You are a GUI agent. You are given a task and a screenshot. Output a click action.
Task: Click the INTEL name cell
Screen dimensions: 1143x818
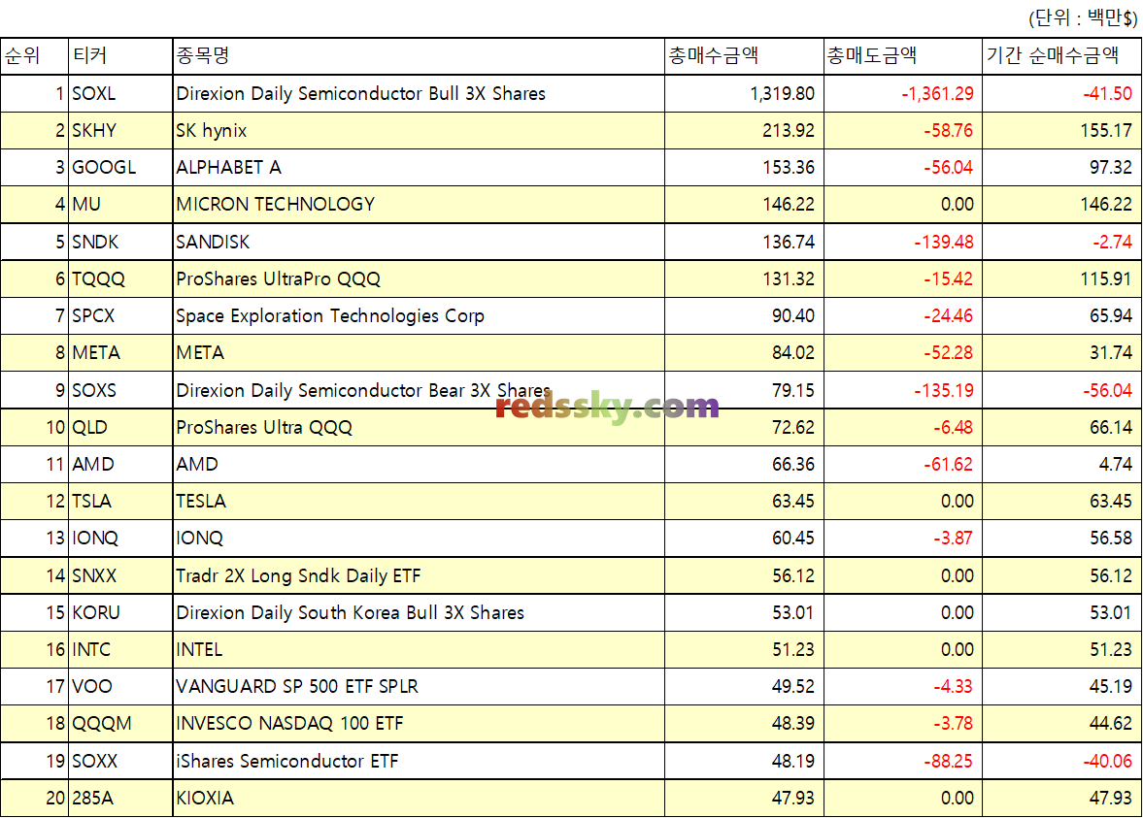(419, 650)
